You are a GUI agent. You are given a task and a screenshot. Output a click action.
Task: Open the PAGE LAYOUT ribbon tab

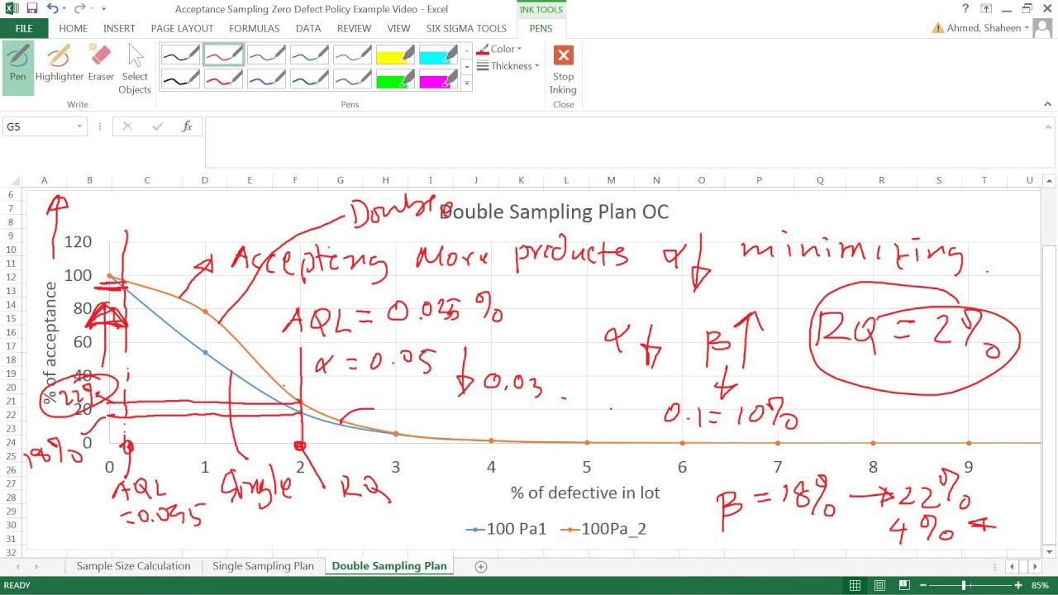[x=182, y=28]
